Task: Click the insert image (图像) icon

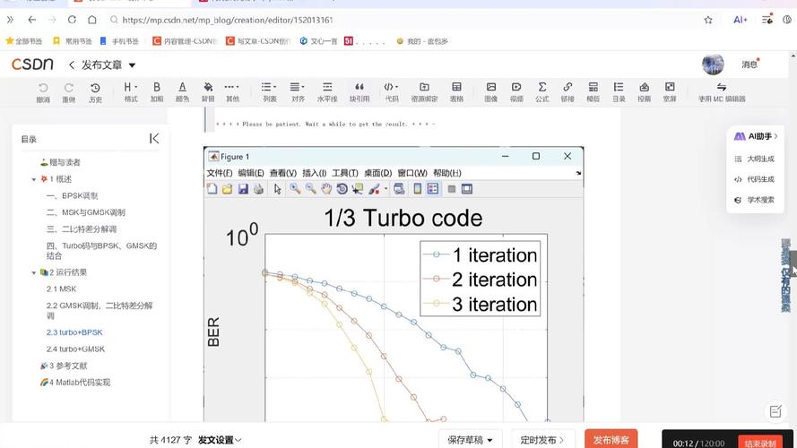Action: pyautogui.click(x=491, y=91)
